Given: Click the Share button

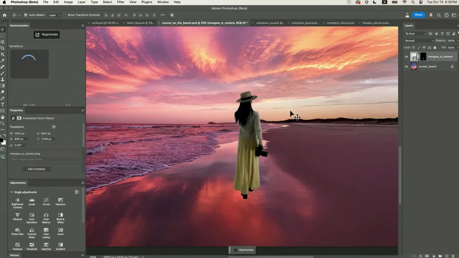Looking at the screenshot, I should click(418, 15).
